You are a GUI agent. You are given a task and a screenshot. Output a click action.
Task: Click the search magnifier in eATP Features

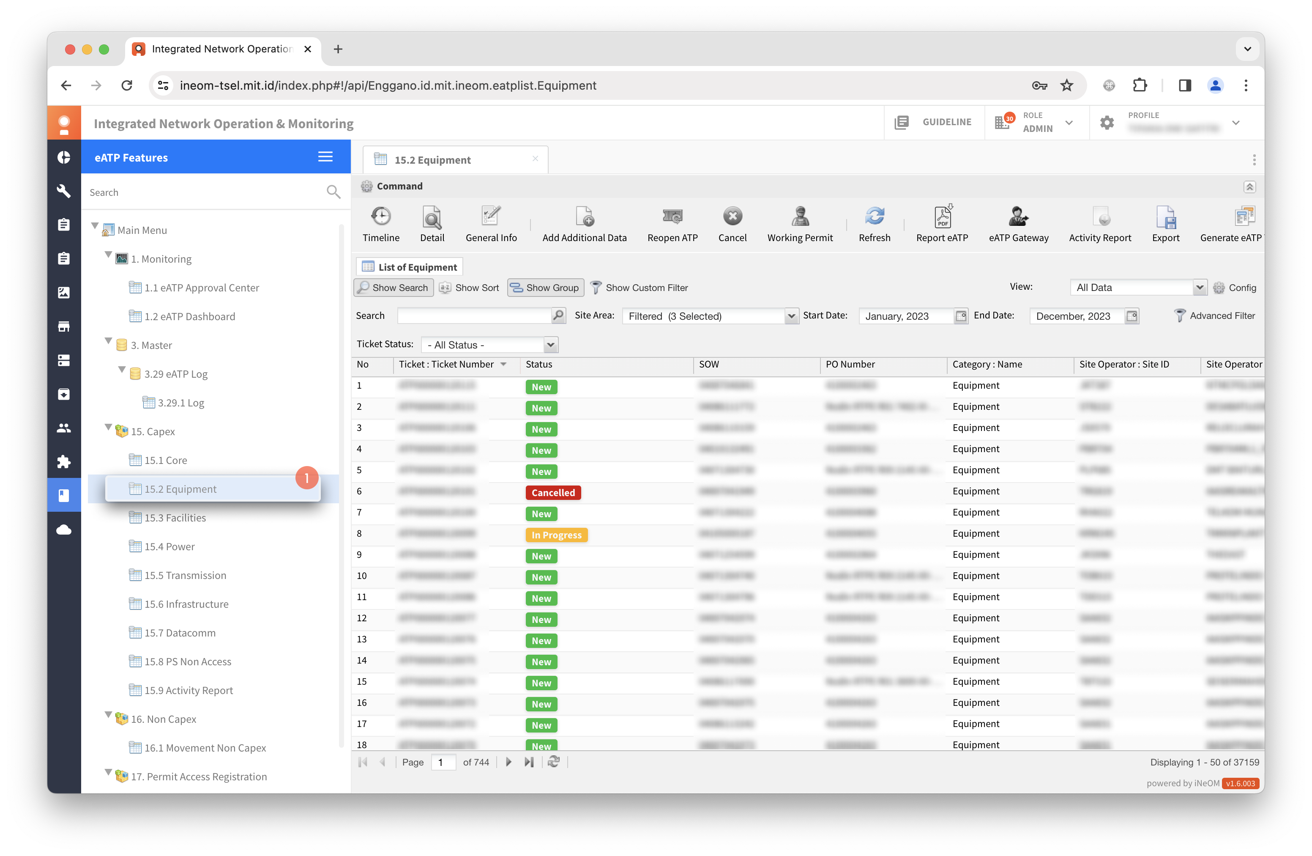pos(333,192)
